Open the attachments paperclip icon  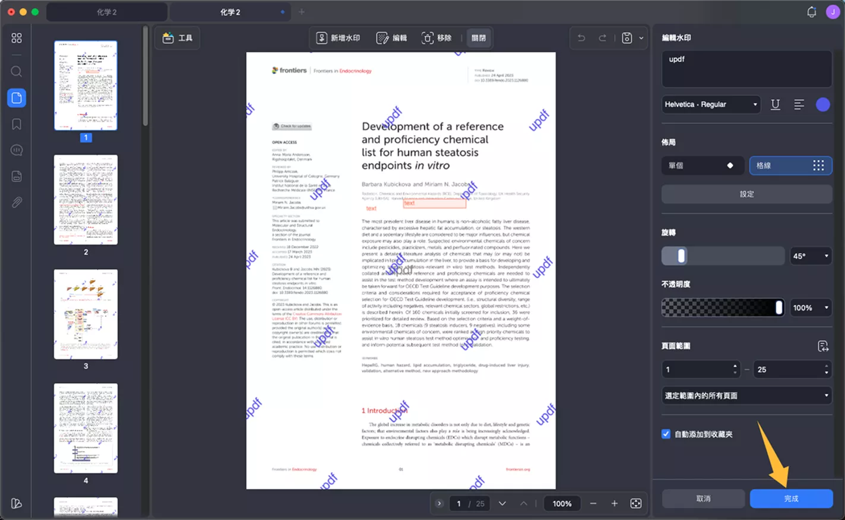[17, 202]
